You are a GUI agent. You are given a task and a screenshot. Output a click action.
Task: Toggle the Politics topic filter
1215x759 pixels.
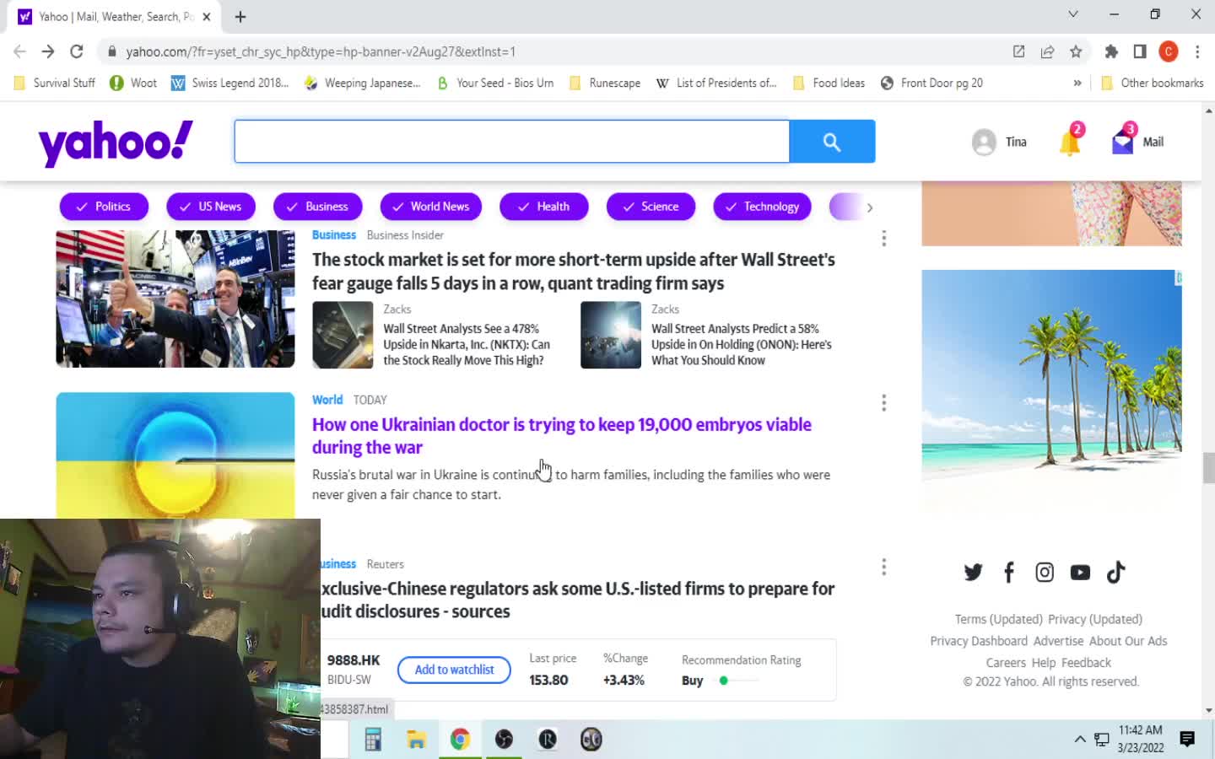click(x=104, y=207)
